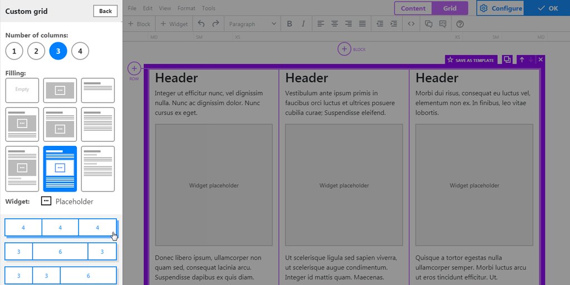Open the Format menu
Viewport: 570px width, 285px height.
click(186, 8)
